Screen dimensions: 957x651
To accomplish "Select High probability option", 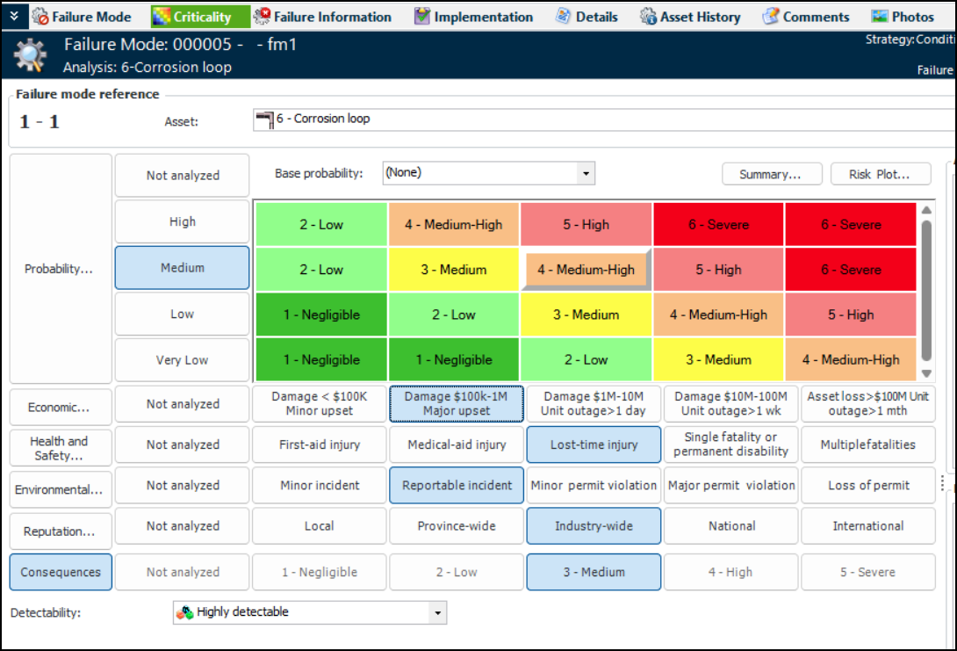I will click(x=183, y=222).
